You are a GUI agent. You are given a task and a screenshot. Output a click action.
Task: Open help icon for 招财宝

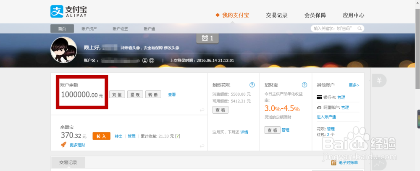(x=304, y=85)
